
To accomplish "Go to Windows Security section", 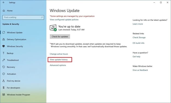I will (15, 46).
